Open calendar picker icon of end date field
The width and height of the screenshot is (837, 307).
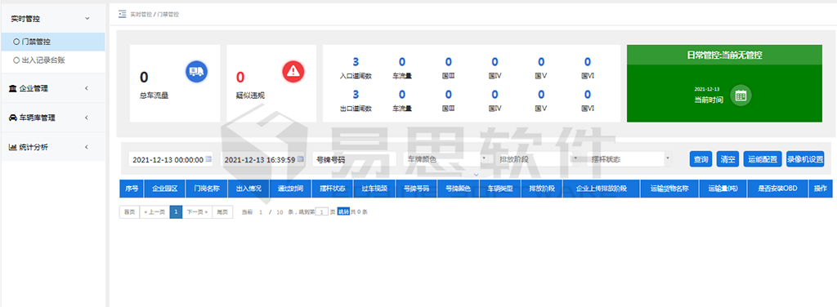[300, 159]
